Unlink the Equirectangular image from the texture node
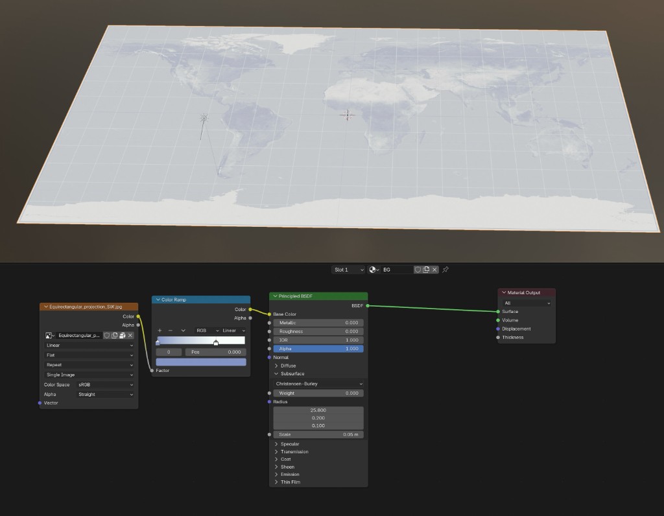This screenshot has width=664, height=516. click(x=130, y=335)
